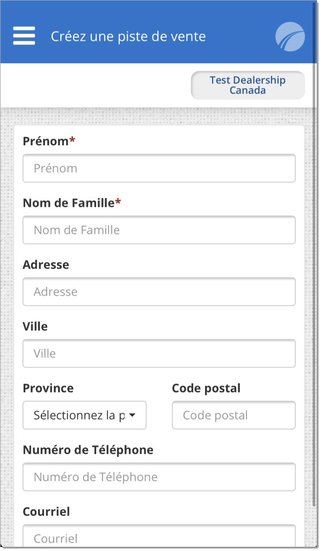Viewport: 321px width, 551px height.
Task: Select the Adresse input box
Action: coord(159,292)
